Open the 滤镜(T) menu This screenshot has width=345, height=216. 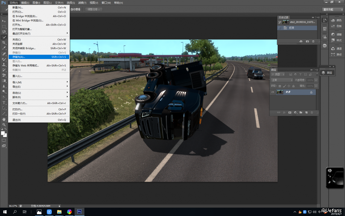click(x=82, y=3)
